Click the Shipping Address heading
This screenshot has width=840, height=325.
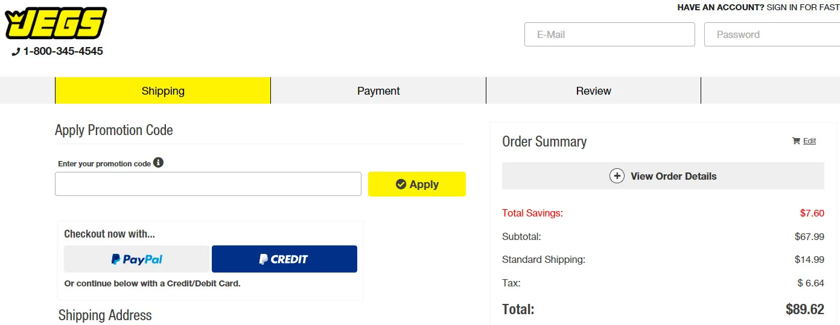click(105, 315)
